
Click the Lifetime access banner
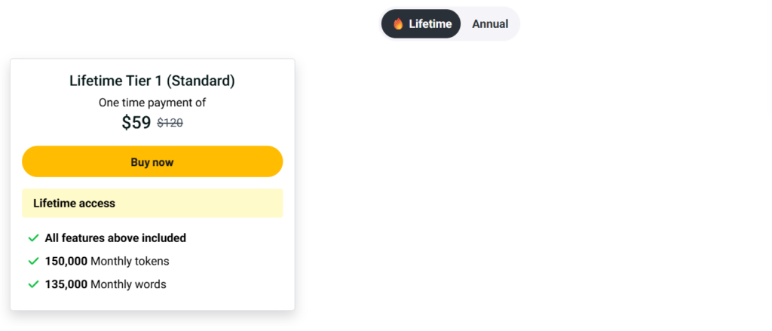[x=152, y=204]
